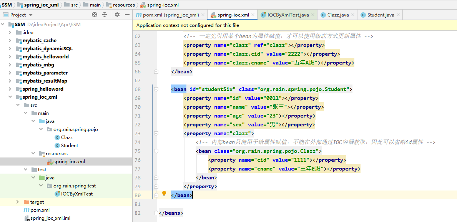Click the value "2222" on line 64

click(295, 54)
